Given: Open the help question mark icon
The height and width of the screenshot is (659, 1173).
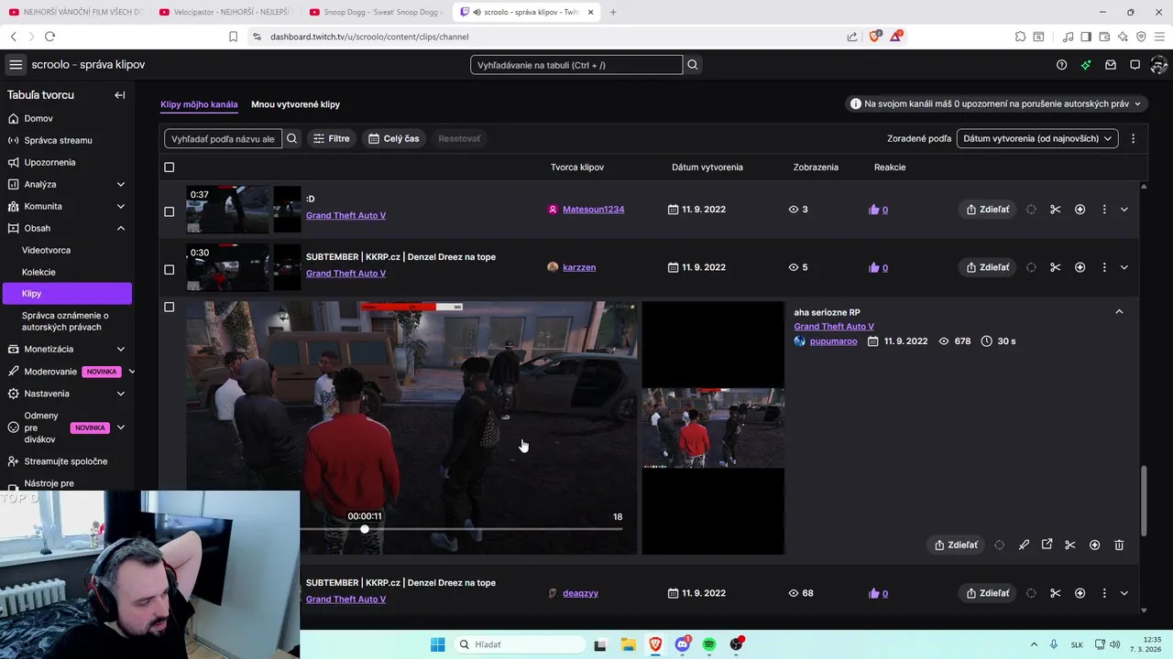Looking at the screenshot, I should pos(1061,65).
